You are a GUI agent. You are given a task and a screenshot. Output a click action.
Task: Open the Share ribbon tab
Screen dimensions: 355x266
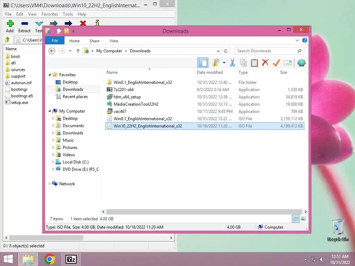pyautogui.click(x=94, y=41)
